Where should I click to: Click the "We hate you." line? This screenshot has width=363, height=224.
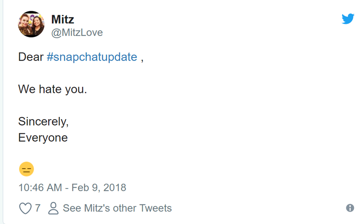pos(52,89)
